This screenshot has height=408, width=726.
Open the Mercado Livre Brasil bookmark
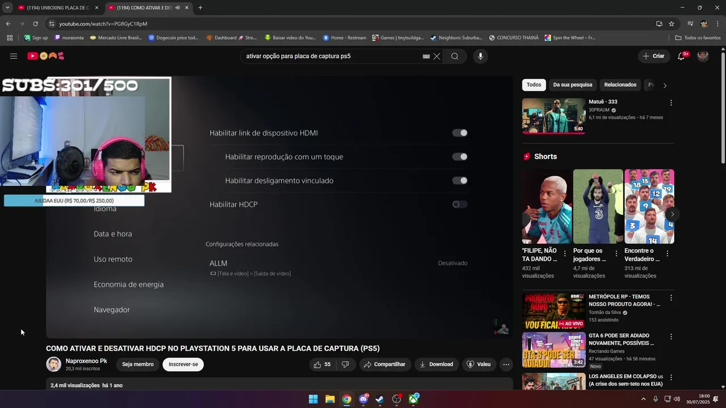point(115,38)
